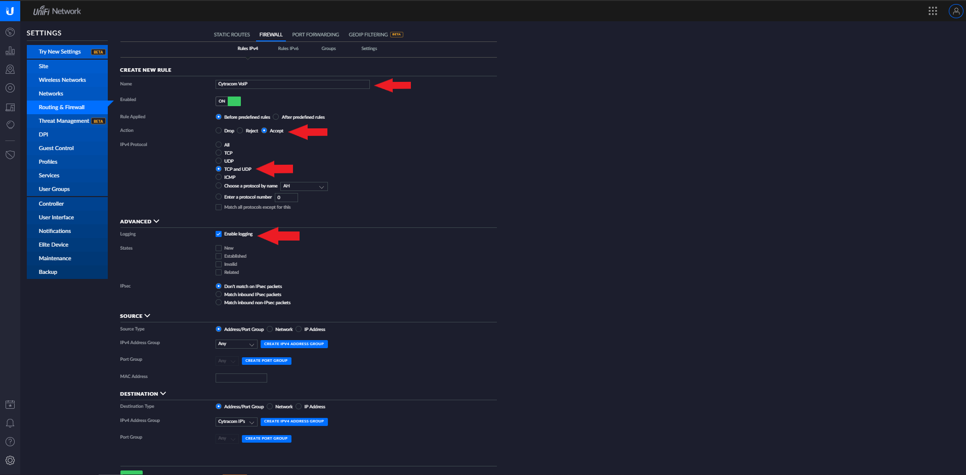Image resolution: width=966 pixels, height=475 pixels.
Task: Select the Drop action radio button
Action: [219, 130]
